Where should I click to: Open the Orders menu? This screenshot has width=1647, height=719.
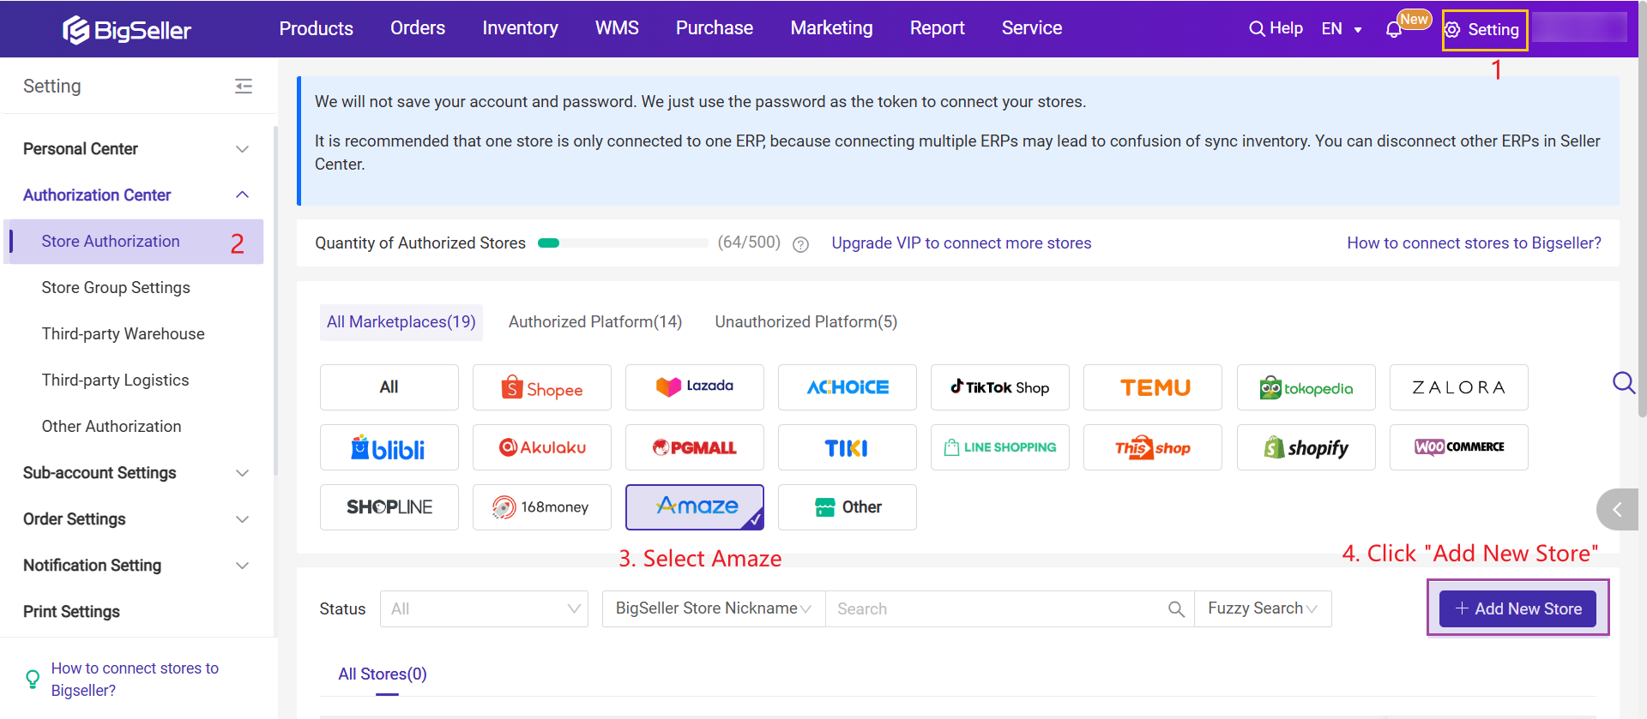coord(418,28)
